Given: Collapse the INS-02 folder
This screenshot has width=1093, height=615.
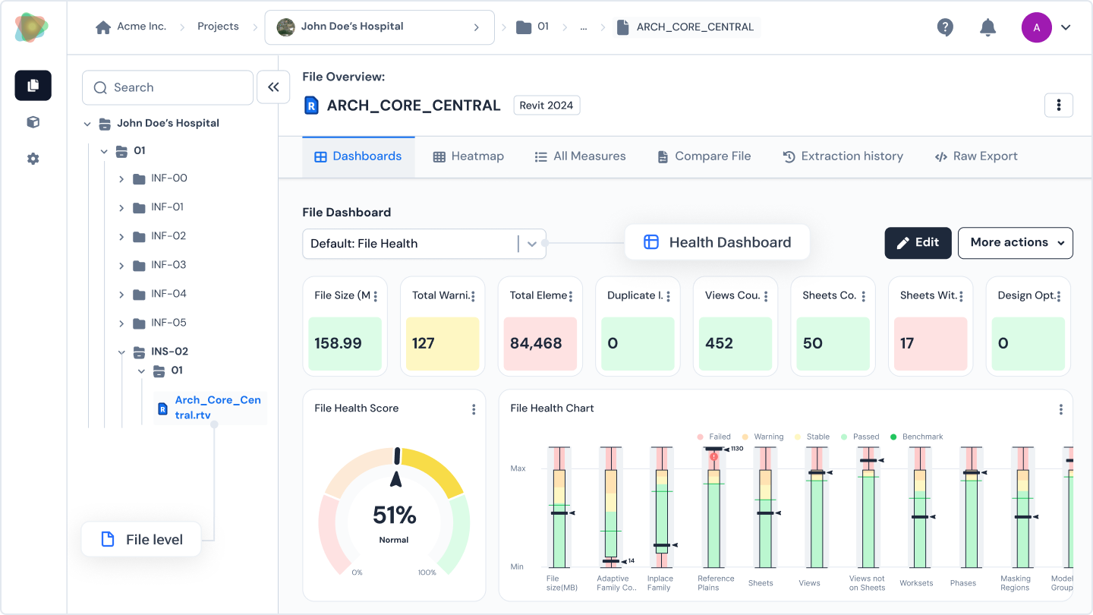Looking at the screenshot, I should [x=121, y=352].
